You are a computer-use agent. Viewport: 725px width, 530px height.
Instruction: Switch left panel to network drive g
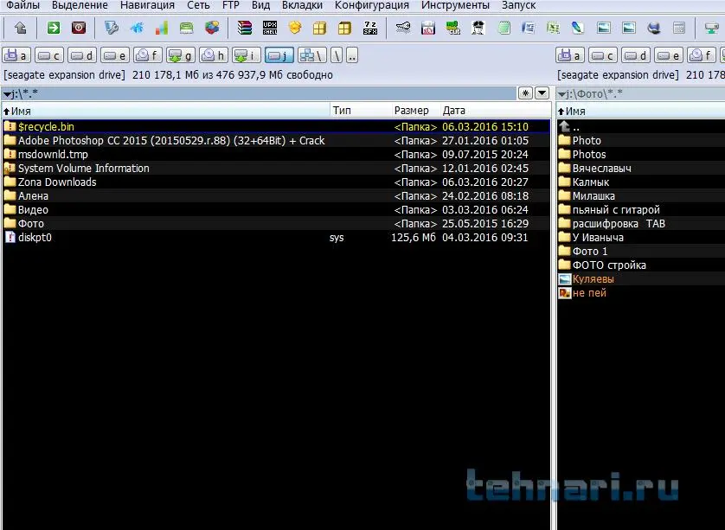[181, 56]
